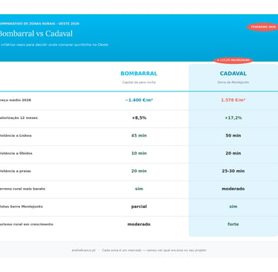Click Bombarral price ~1.400 €/m² value

click(139, 100)
